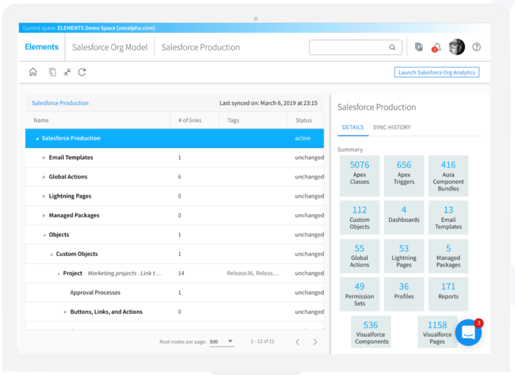Open the 536 Visualforce Components tile

(x=371, y=332)
